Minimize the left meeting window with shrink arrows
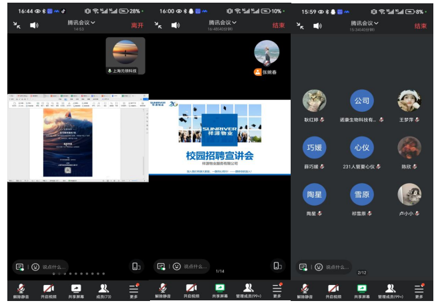 pyautogui.click(x=16, y=25)
